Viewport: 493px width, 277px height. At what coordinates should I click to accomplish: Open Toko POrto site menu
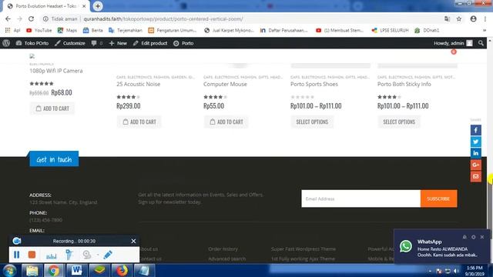tap(32, 43)
